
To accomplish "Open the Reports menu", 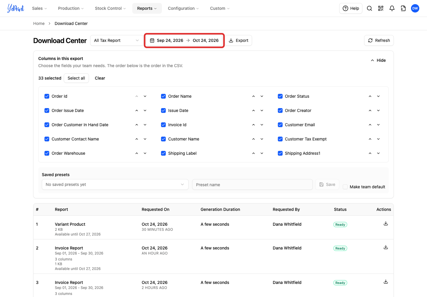I will tap(147, 8).
